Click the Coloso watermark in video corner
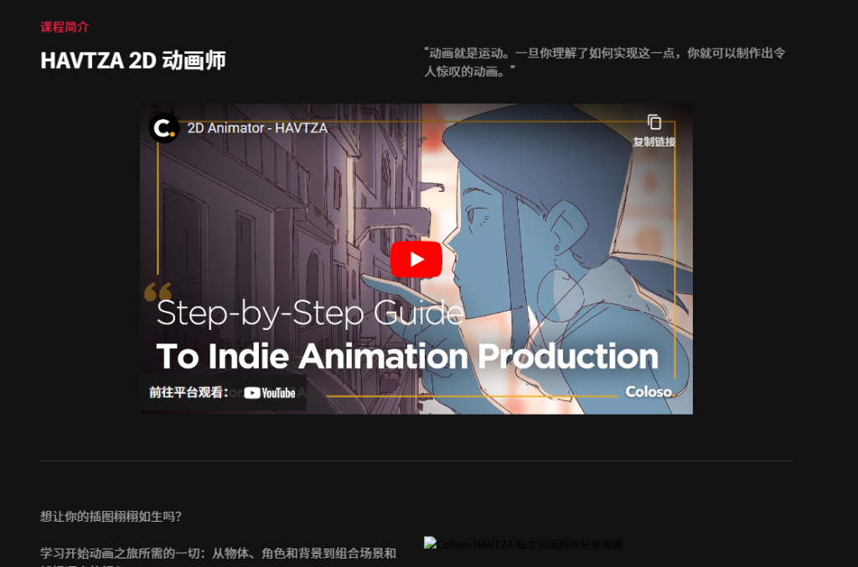The image size is (858, 567). pos(650,391)
